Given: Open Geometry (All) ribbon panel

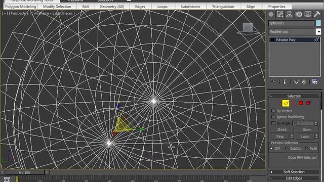Looking at the screenshot, I should pos(112,7).
